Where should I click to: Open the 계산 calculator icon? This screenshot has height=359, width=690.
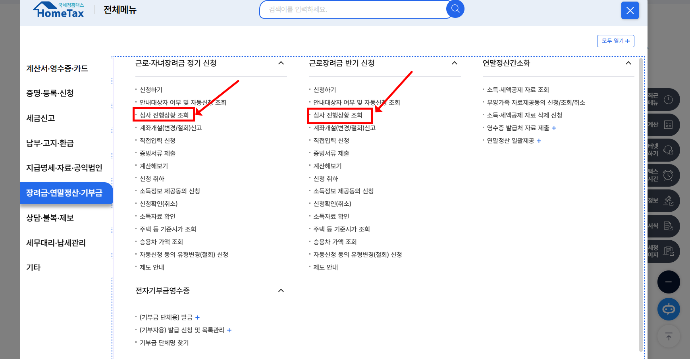[668, 125]
